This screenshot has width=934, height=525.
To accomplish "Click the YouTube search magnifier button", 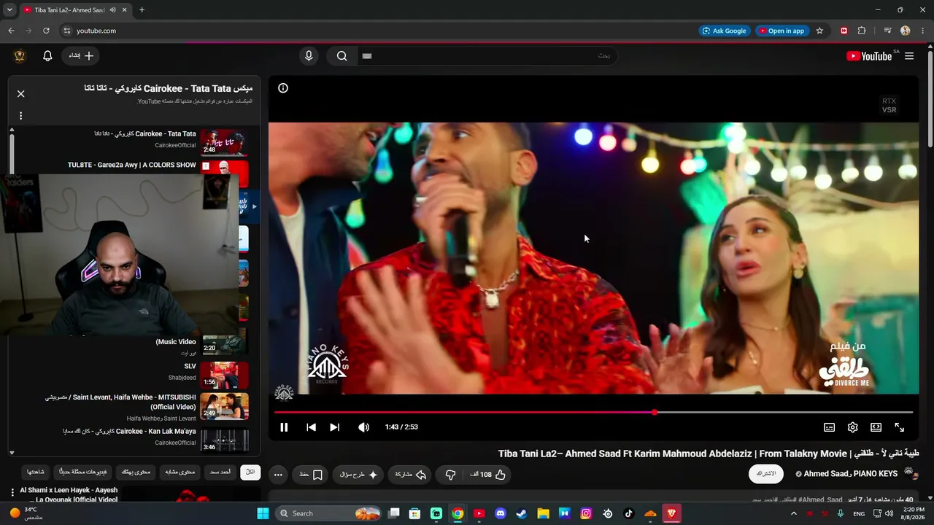I will [341, 56].
